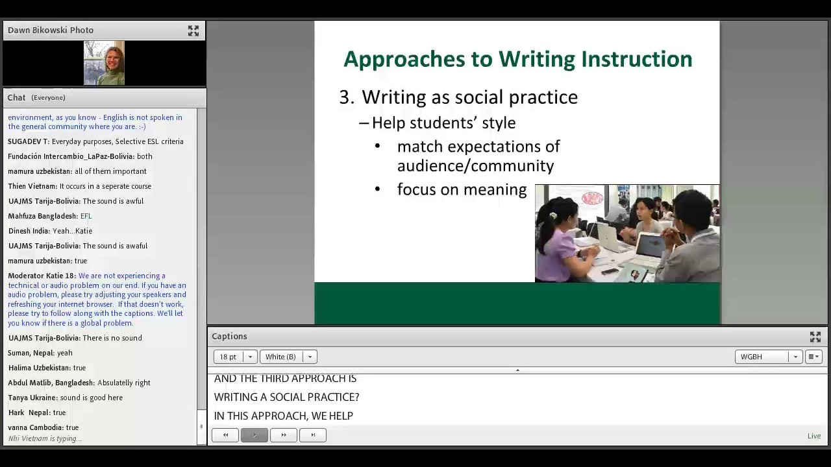Click the 'focus on meaning' slide bullet

[x=462, y=190]
